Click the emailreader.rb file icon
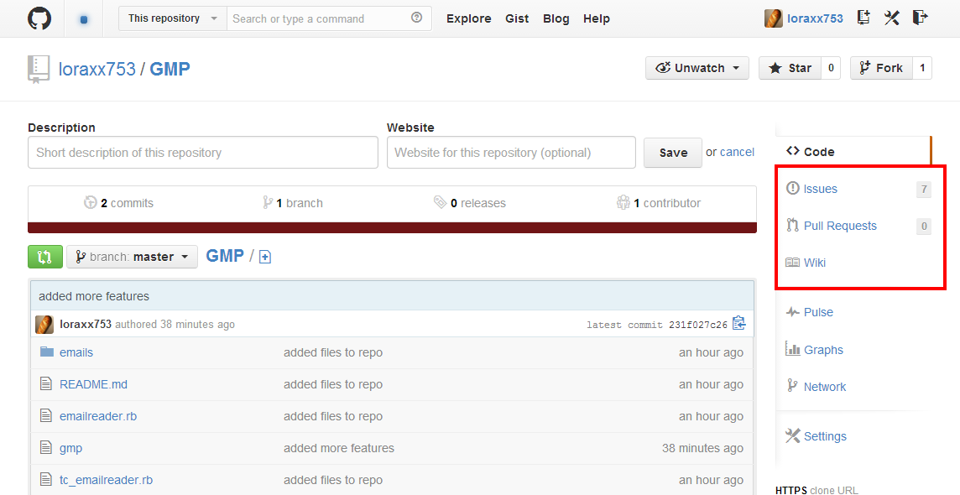This screenshot has width=960, height=495. click(x=46, y=415)
